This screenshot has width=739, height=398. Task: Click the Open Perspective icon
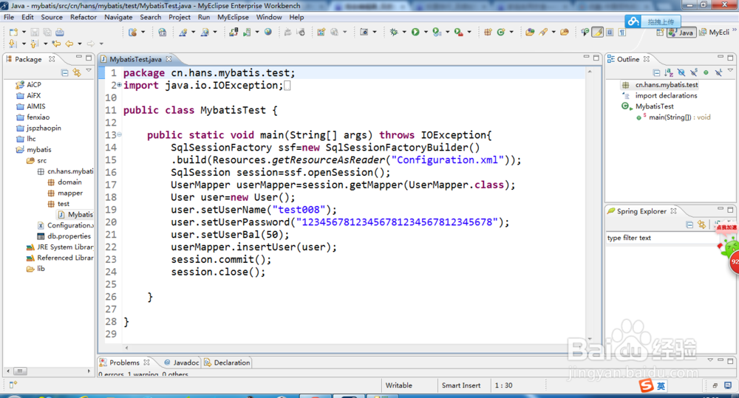(x=660, y=32)
